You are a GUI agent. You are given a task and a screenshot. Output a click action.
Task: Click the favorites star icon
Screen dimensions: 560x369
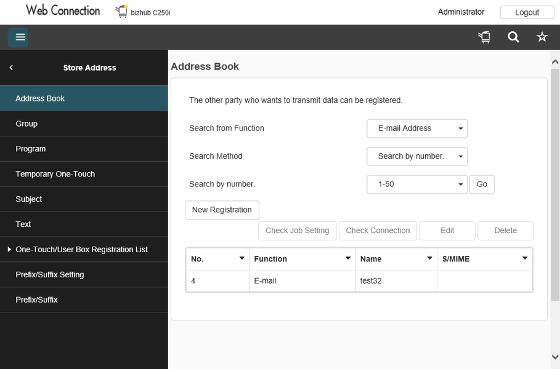[542, 38]
